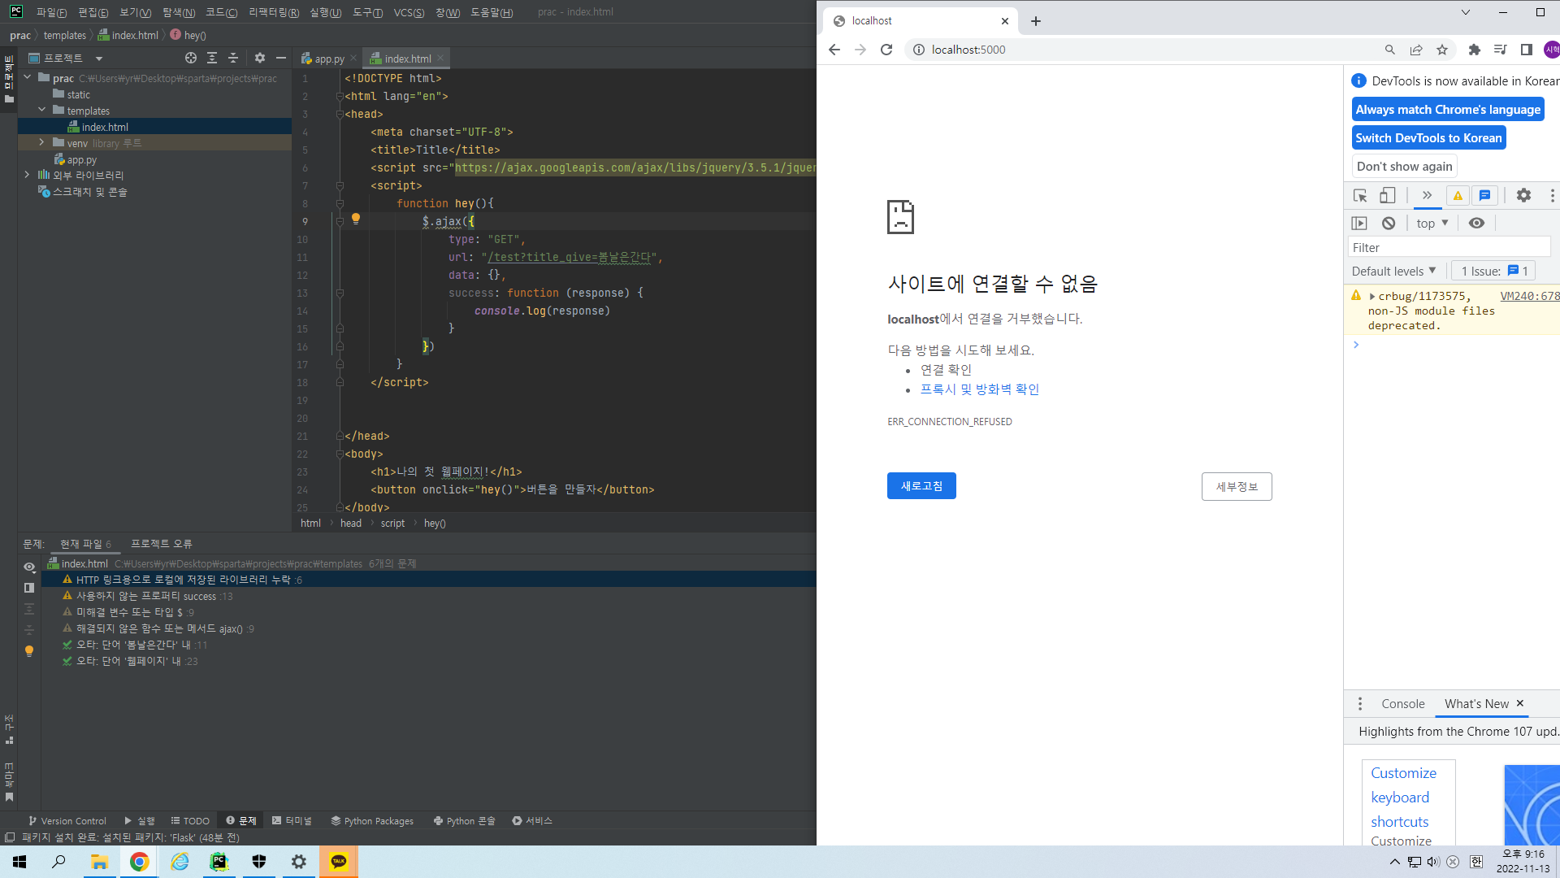The image size is (1560, 878).
Task: Click the Don't show again button
Action: 1404,167
